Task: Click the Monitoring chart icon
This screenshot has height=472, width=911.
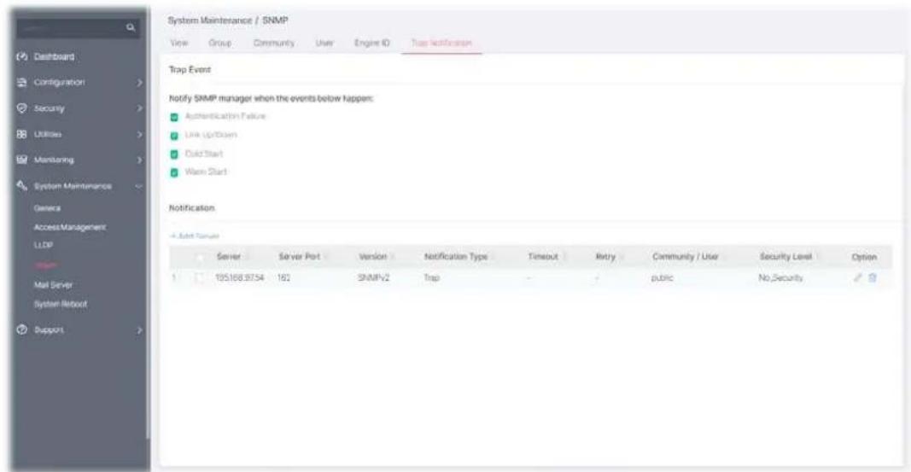Action: coord(22,160)
